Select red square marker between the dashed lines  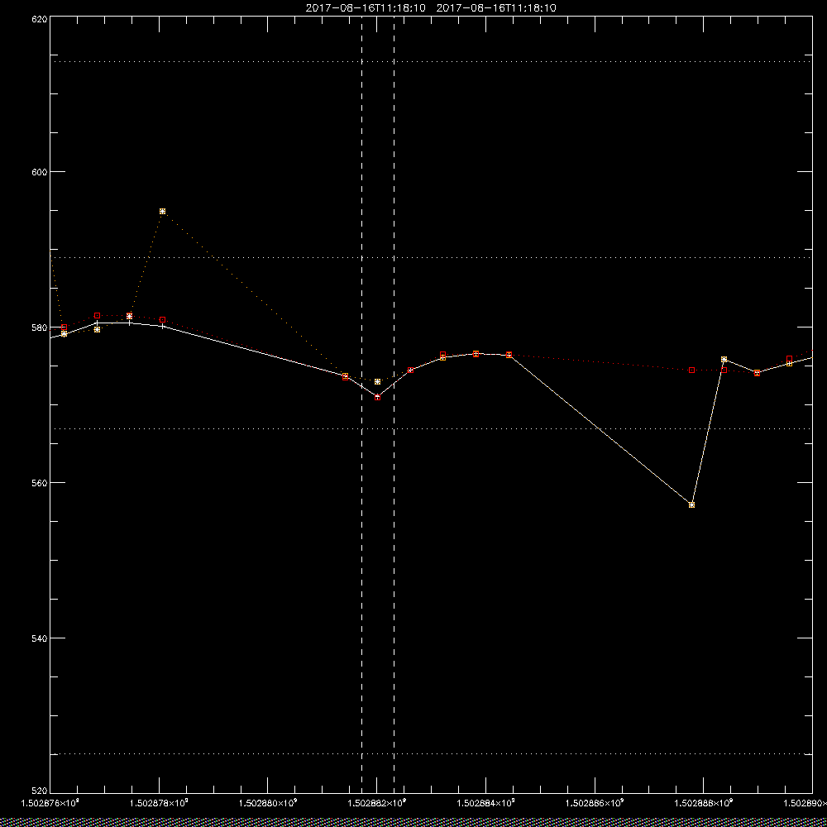click(x=378, y=397)
